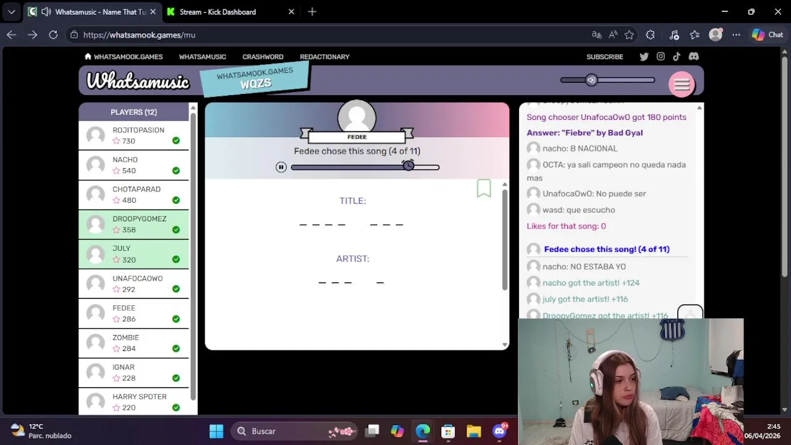Open a new browser tab
The image size is (791, 445).
coord(312,12)
